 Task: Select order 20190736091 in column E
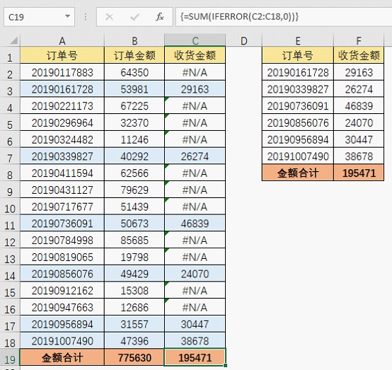(x=298, y=106)
